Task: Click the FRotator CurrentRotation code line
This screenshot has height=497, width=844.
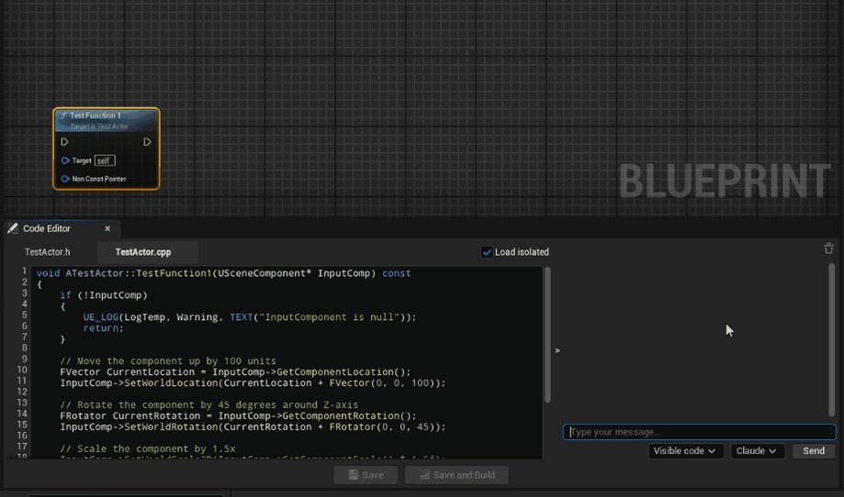Action: [239, 416]
